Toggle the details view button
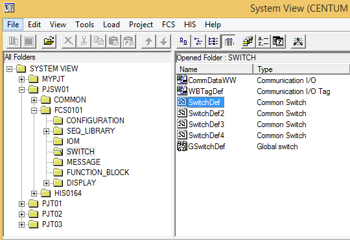 (228, 42)
